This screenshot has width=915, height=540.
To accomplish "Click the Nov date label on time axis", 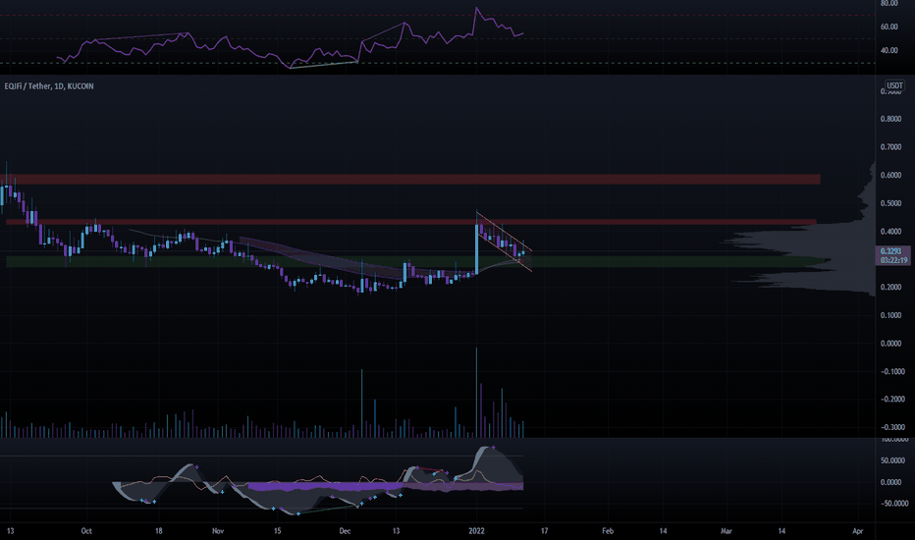I will click(218, 530).
